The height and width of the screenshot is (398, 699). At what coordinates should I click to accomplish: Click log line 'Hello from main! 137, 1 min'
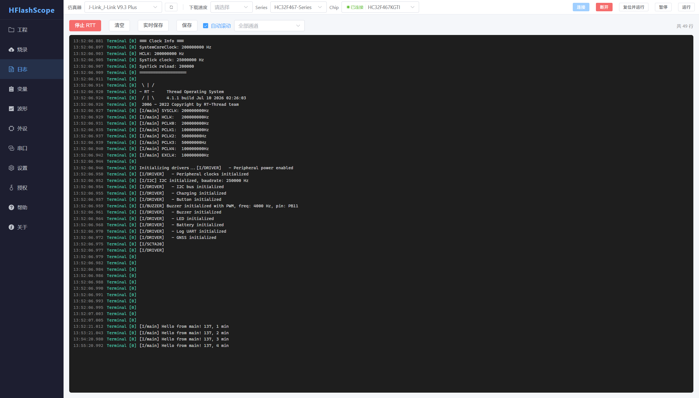[195, 326]
